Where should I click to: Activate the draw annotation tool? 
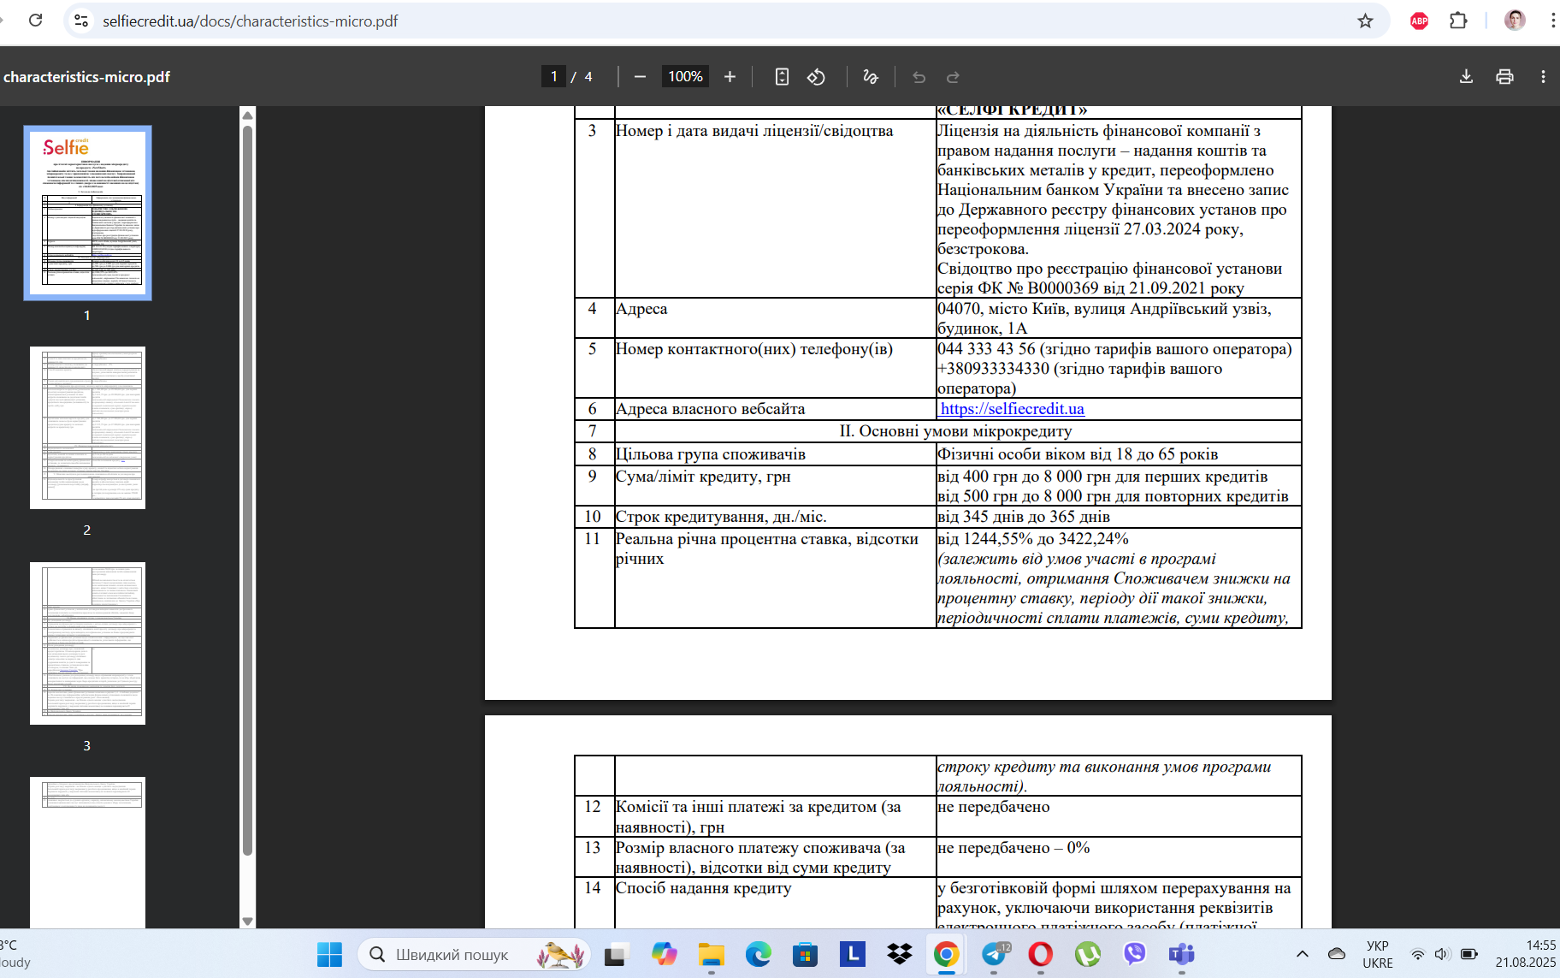(x=871, y=77)
